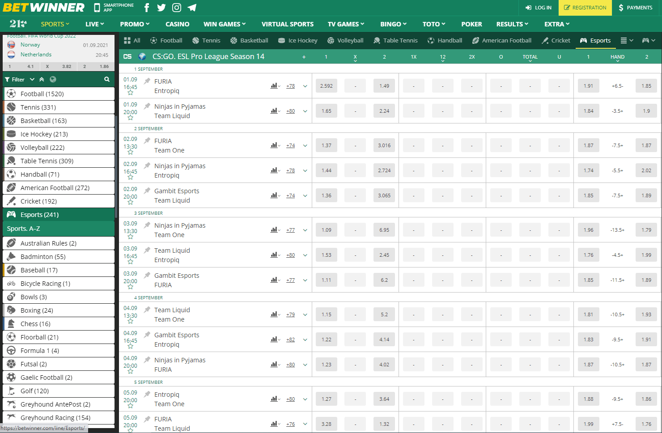Star the Gambit Esports vs FURIA match
This screenshot has width=662, height=433.
[x=130, y=287]
